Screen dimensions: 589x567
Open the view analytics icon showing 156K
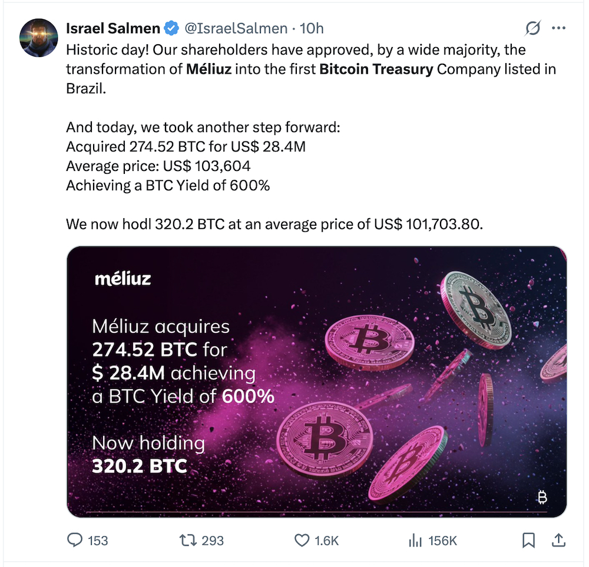(417, 540)
